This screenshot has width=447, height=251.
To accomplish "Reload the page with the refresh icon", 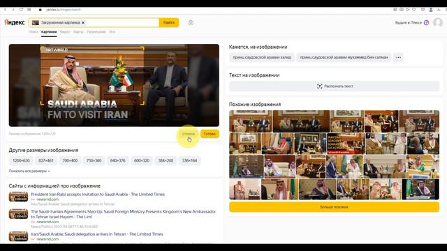I will click(21, 9).
